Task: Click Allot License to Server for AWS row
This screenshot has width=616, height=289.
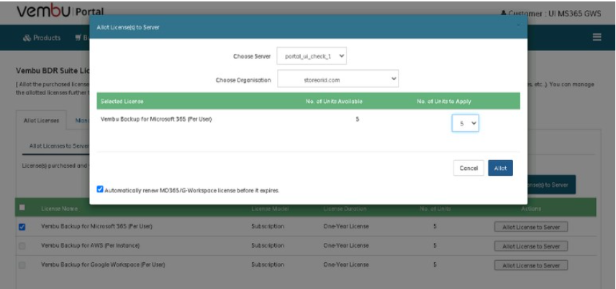Action: pos(531,246)
